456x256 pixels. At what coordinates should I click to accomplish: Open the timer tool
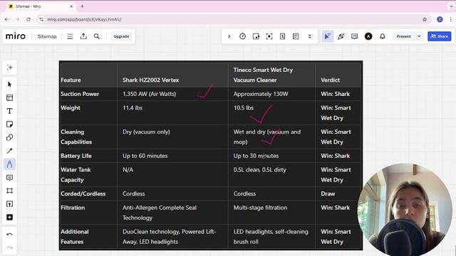pyautogui.click(x=242, y=36)
